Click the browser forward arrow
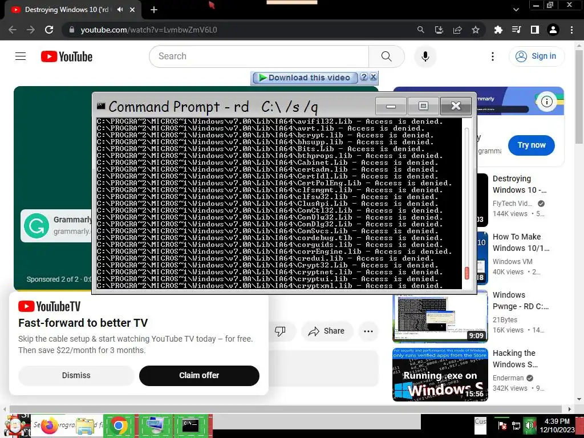Screen dimensions: 584x438 (x=31, y=30)
